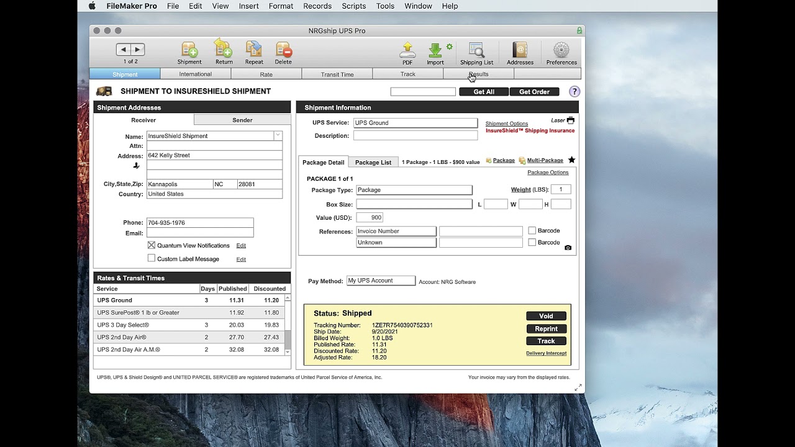Switch to the Transit Time tab
Screen dimensions: 795x447
point(337,74)
